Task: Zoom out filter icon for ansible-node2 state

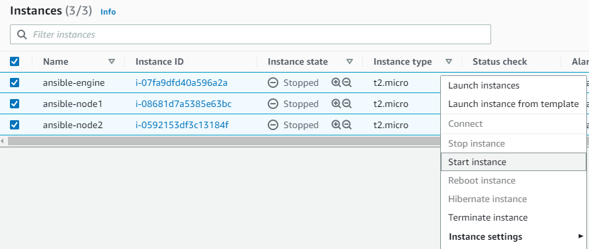Action: [x=346, y=125]
